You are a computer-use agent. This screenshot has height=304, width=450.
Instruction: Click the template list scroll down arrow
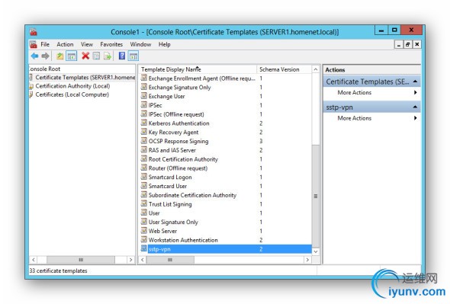(x=316, y=251)
